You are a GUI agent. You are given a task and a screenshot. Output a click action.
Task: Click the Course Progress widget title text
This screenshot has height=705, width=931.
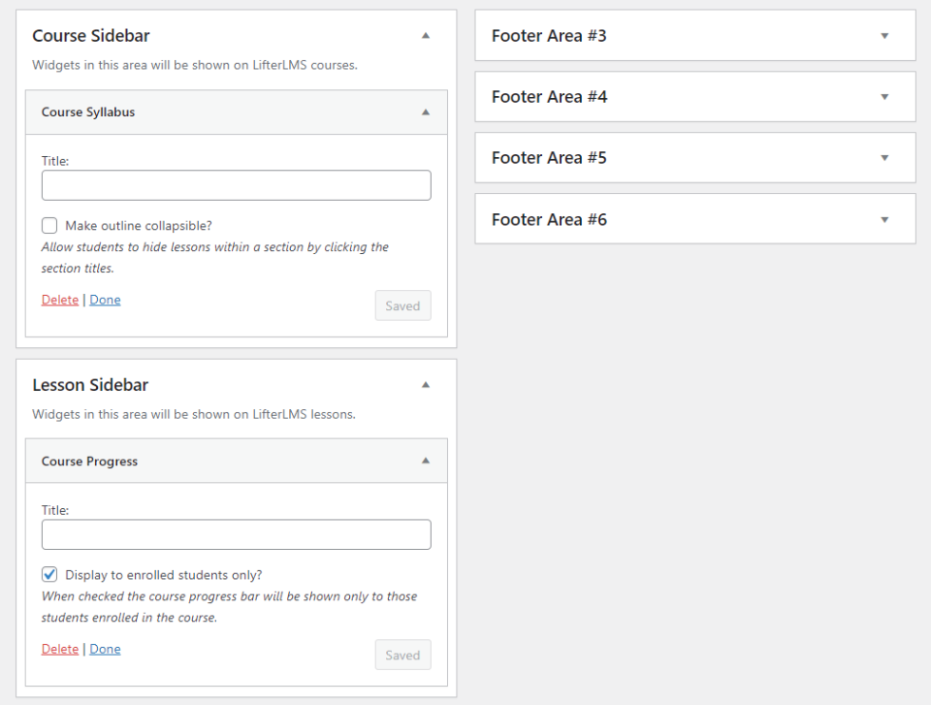coord(89,462)
